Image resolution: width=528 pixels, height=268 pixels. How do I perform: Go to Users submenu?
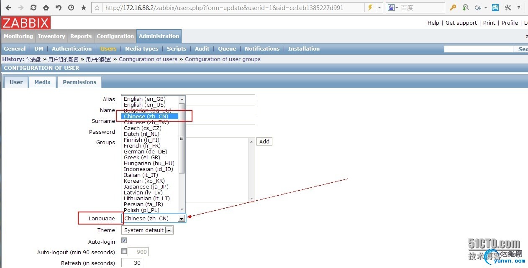[108, 49]
